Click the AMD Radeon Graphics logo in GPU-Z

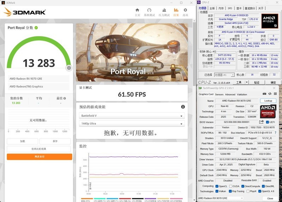tap(268, 111)
